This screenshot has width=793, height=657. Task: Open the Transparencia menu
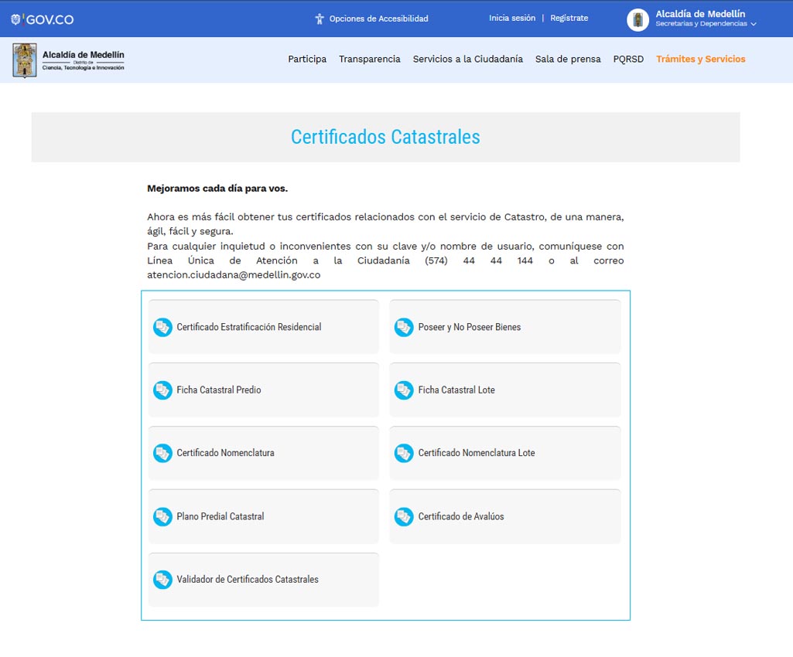coord(369,59)
